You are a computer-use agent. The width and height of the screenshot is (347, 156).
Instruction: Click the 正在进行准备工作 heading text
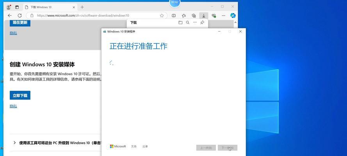point(139,46)
